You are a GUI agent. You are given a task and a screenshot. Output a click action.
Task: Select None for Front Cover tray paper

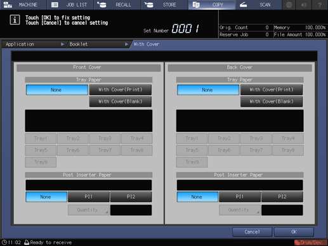(56, 90)
